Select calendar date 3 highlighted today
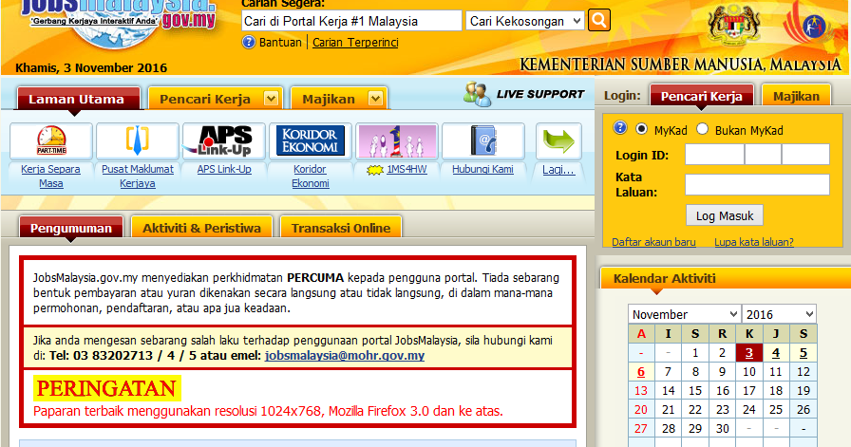Viewport: 851px width, 447px height. click(x=749, y=353)
